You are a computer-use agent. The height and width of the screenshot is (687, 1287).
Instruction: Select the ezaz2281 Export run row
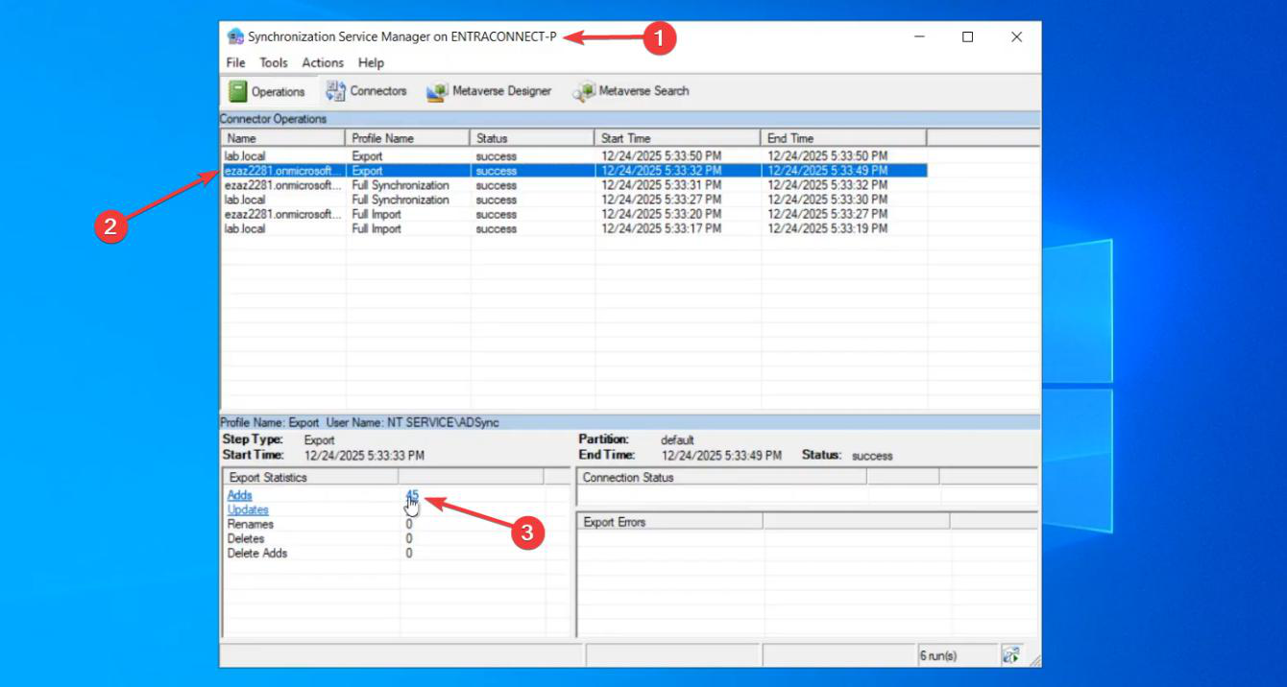click(x=574, y=170)
